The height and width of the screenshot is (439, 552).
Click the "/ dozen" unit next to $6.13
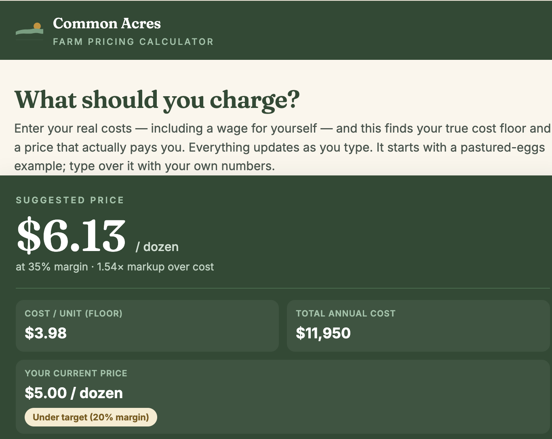pos(157,247)
